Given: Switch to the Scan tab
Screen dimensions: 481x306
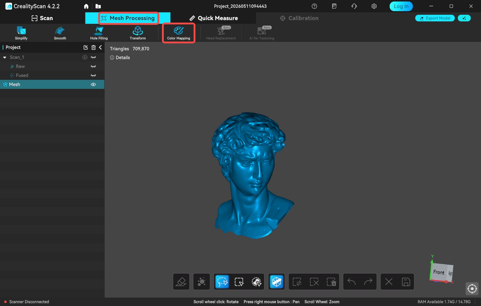Looking at the screenshot, I should pyautogui.click(x=42, y=18).
